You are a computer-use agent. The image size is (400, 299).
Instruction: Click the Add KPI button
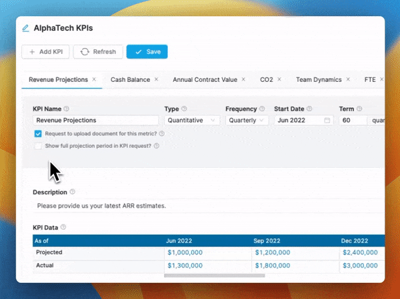(45, 51)
